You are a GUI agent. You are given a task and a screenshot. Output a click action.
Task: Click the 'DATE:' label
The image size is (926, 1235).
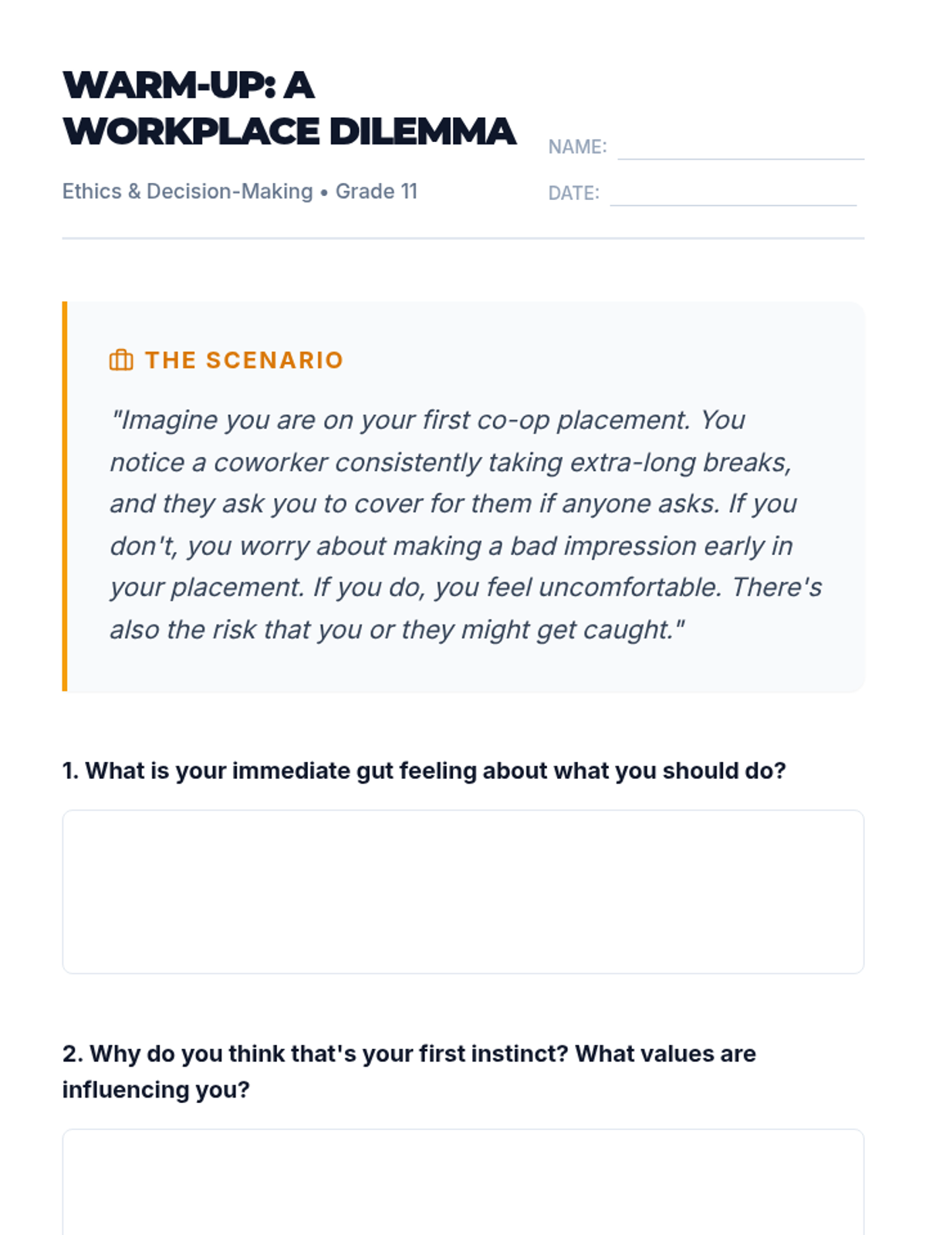tap(573, 193)
